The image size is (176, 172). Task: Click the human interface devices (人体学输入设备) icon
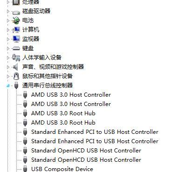point(16,58)
